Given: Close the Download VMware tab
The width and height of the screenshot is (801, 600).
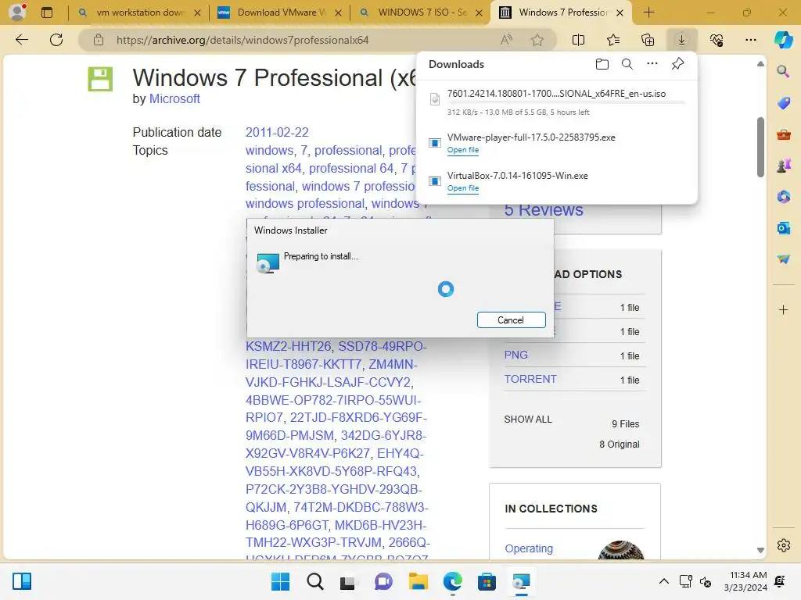Looking at the screenshot, I should point(338,12).
